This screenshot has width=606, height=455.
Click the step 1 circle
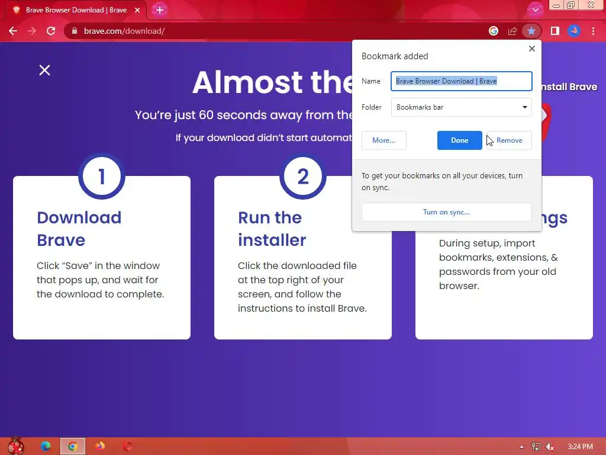102,177
